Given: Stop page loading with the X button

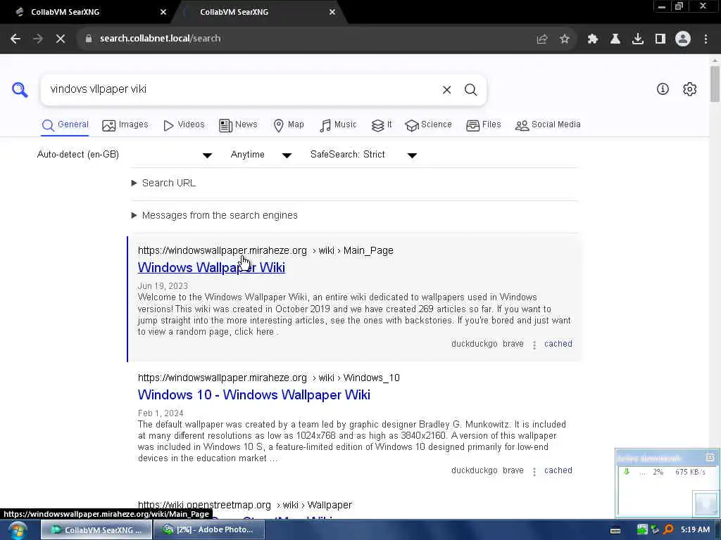Looking at the screenshot, I should (x=61, y=39).
